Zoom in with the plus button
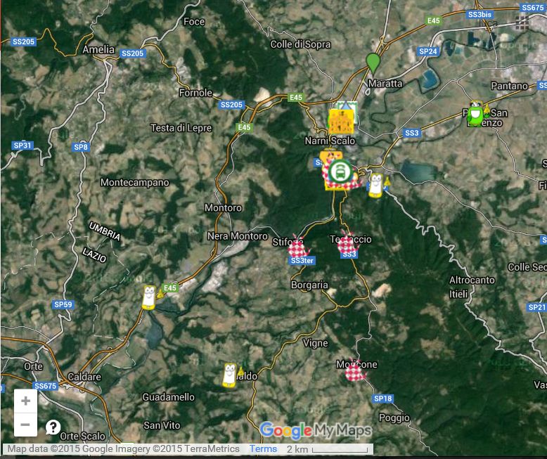The width and height of the screenshot is (547, 459). point(25,401)
